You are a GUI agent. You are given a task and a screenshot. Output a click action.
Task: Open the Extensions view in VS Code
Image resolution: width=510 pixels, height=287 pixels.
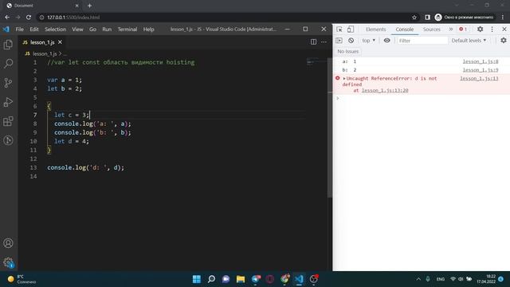(x=8, y=121)
